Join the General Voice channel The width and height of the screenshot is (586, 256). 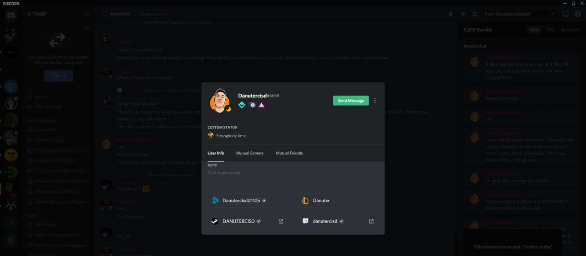click(59, 140)
